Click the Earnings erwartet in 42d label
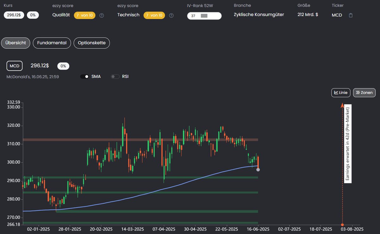The height and width of the screenshot is (234, 380). coord(347,145)
